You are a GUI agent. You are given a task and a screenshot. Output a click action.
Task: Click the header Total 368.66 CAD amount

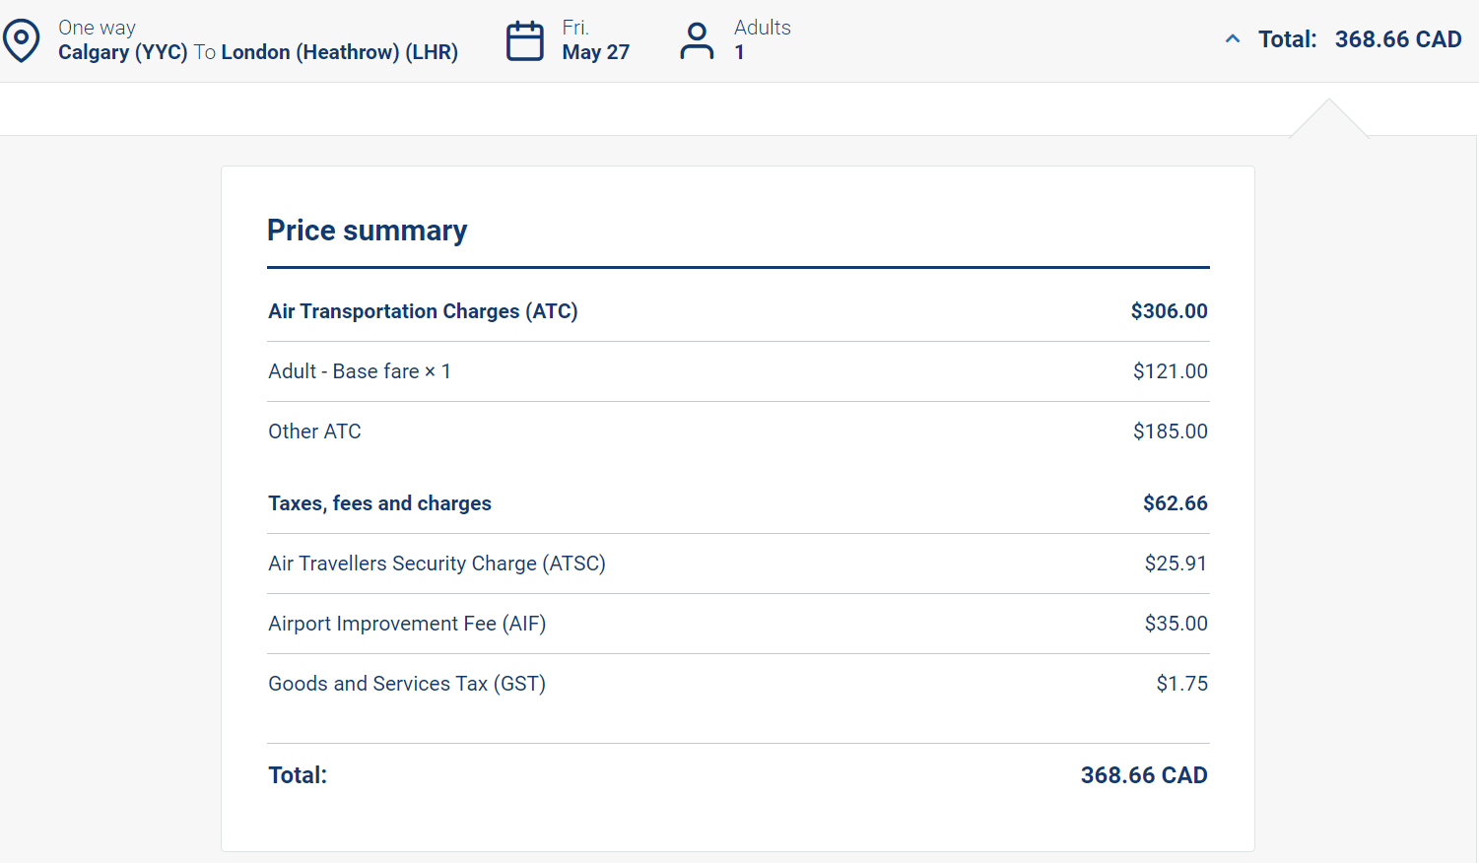1397,39
